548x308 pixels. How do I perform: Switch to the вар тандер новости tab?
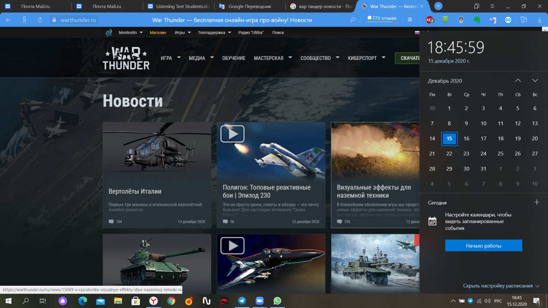(321, 6)
